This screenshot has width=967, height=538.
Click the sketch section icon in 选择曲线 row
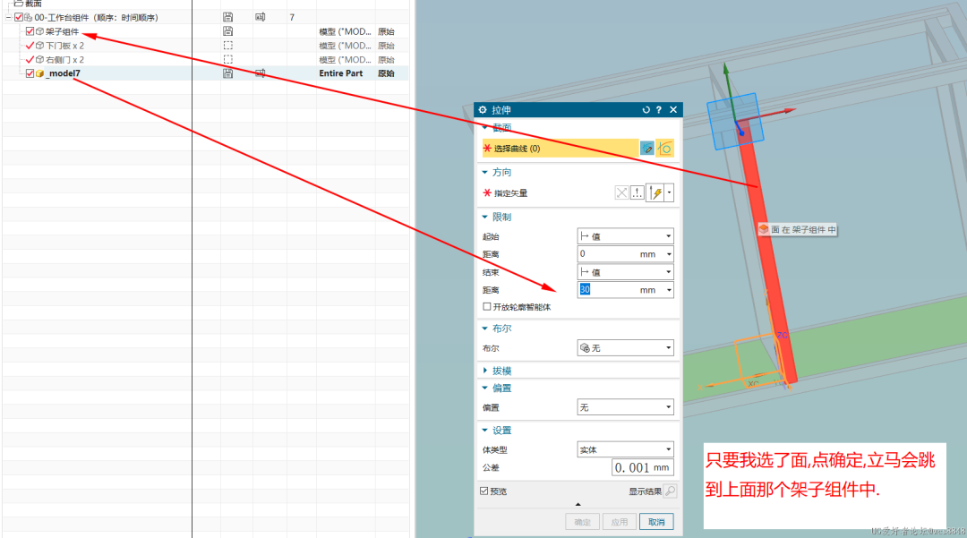coord(647,149)
